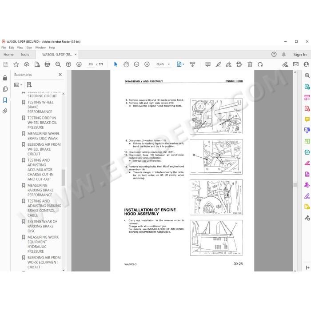Open Comment tool in right pane
311x311 pixels.
pos(307,119)
